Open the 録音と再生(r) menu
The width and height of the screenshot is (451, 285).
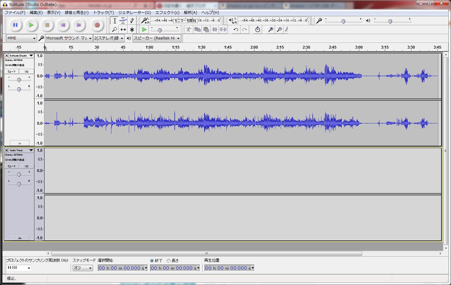[77, 12]
